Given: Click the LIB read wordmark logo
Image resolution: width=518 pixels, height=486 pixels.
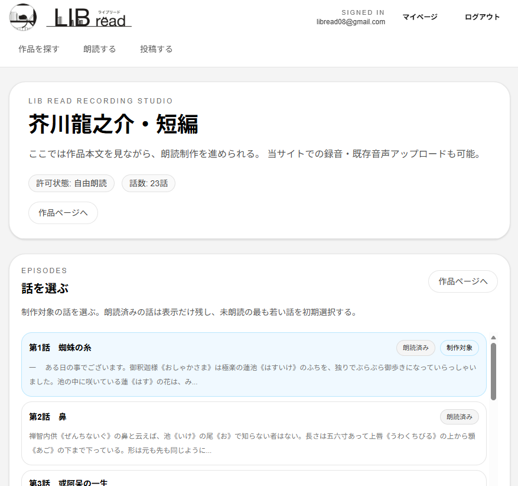Looking at the screenshot, I should click(x=89, y=18).
